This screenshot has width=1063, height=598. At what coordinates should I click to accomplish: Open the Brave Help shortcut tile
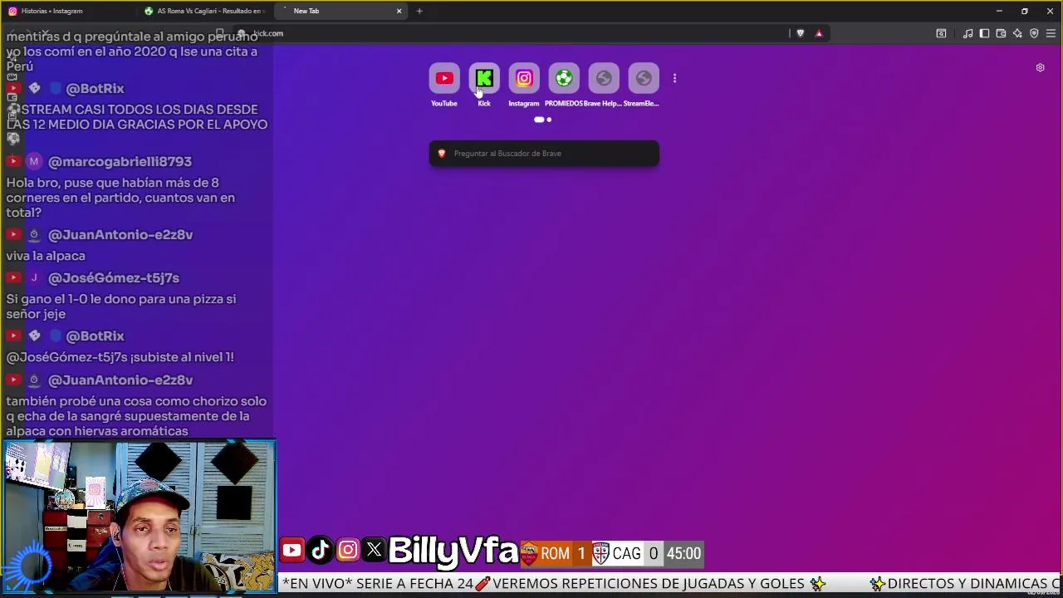(x=604, y=79)
